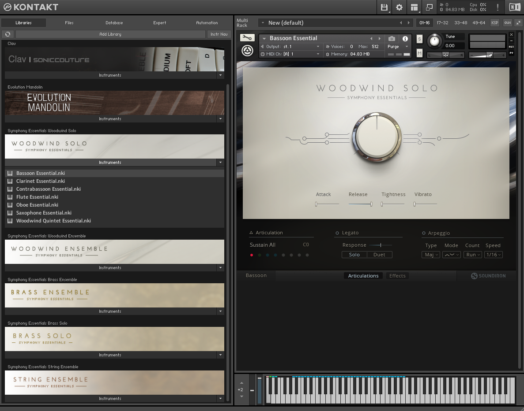Enable the Arpeggio toggle
The height and width of the screenshot is (411, 524).
pos(424,233)
